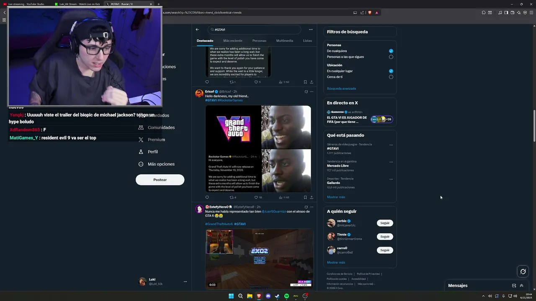Open Comunidades in sidebar
The width and height of the screenshot is (536, 301).
point(157,128)
